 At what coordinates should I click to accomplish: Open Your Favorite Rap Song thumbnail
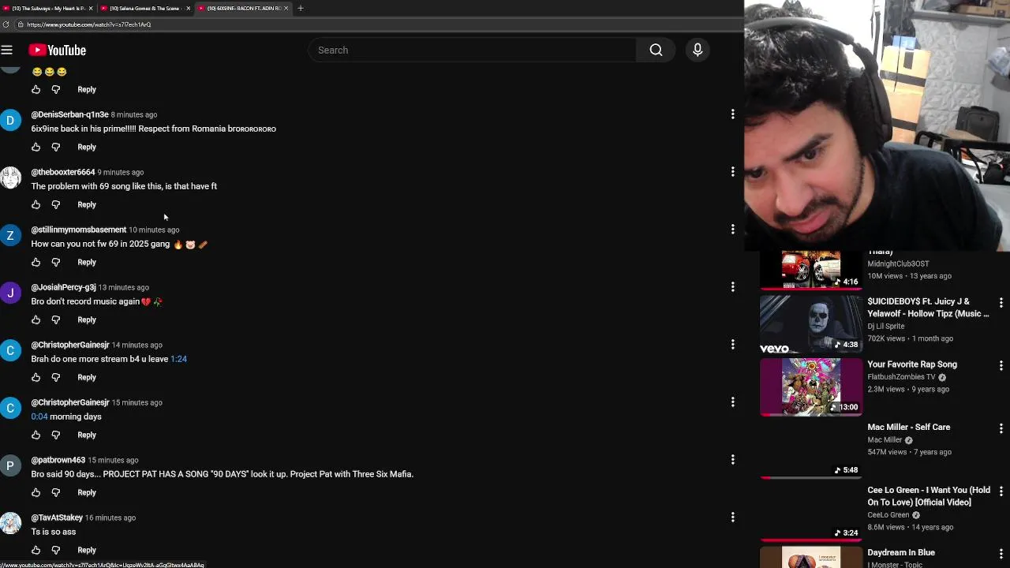coord(811,387)
